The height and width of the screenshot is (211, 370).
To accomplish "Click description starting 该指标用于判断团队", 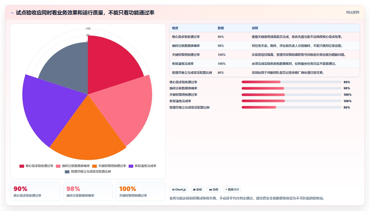I will [288, 73].
